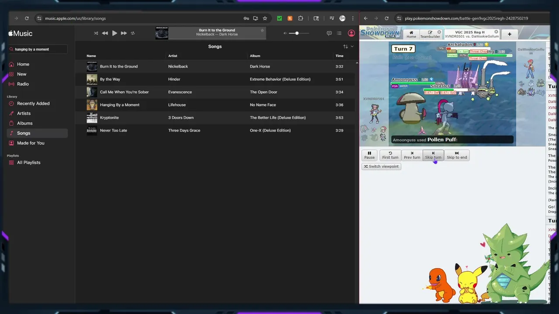
Task: Click the Skip to end replay button
Action: pyautogui.click(x=457, y=155)
